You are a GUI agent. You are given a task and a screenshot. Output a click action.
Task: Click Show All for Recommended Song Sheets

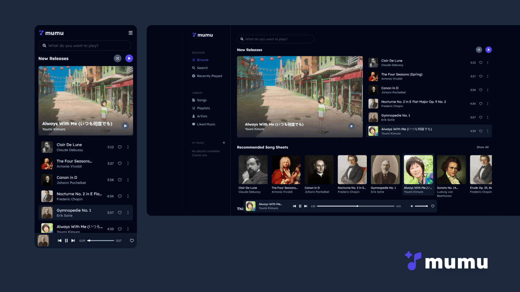483,147
